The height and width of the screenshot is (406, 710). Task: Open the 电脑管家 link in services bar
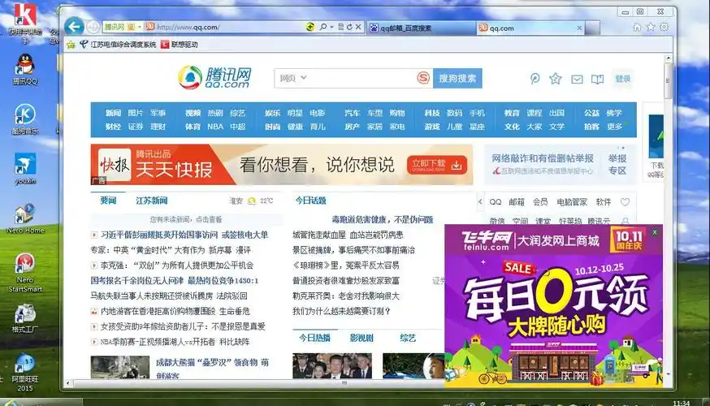(x=572, y=202)
